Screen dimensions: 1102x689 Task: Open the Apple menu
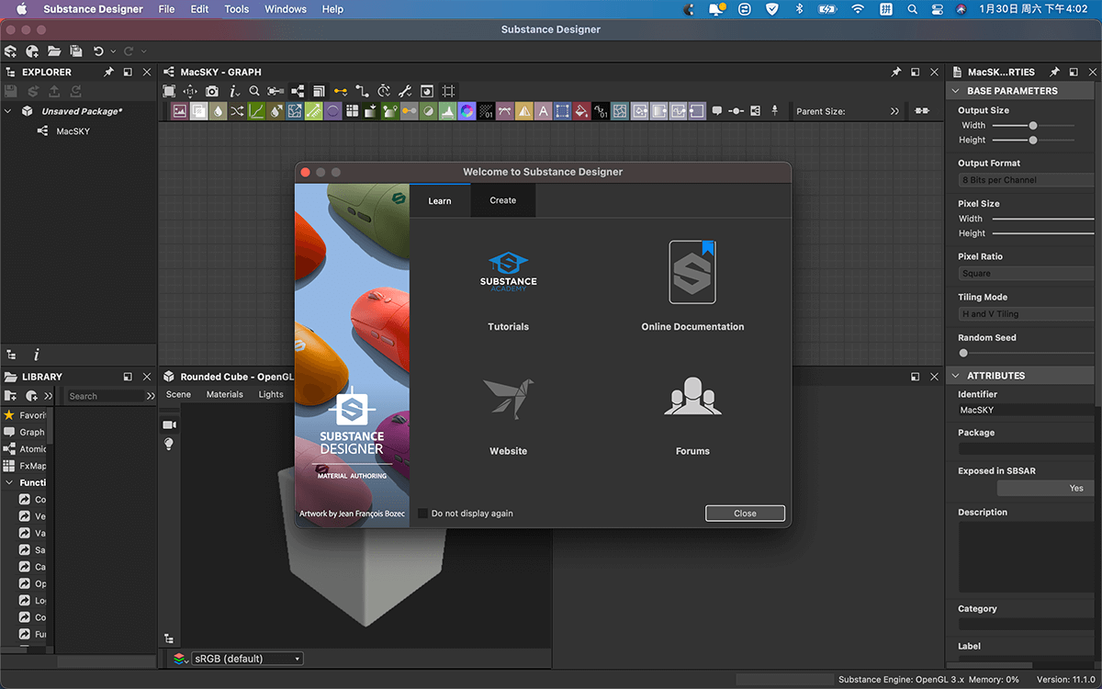21,9
